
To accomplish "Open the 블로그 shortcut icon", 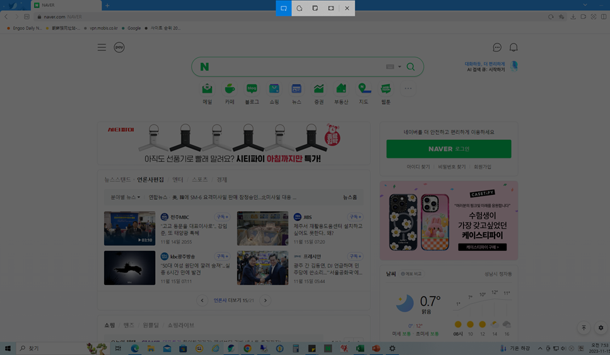I will 252,89.
